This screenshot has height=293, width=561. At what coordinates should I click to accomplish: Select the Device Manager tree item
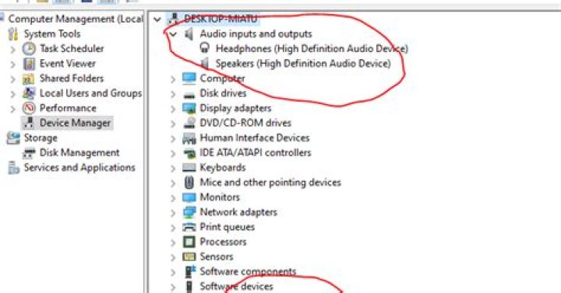tap(75, 123)
